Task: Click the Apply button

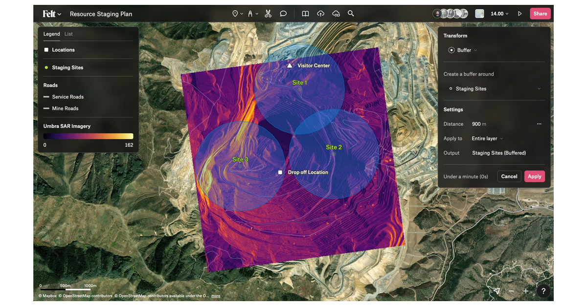Action: click(x=534, y=176)
